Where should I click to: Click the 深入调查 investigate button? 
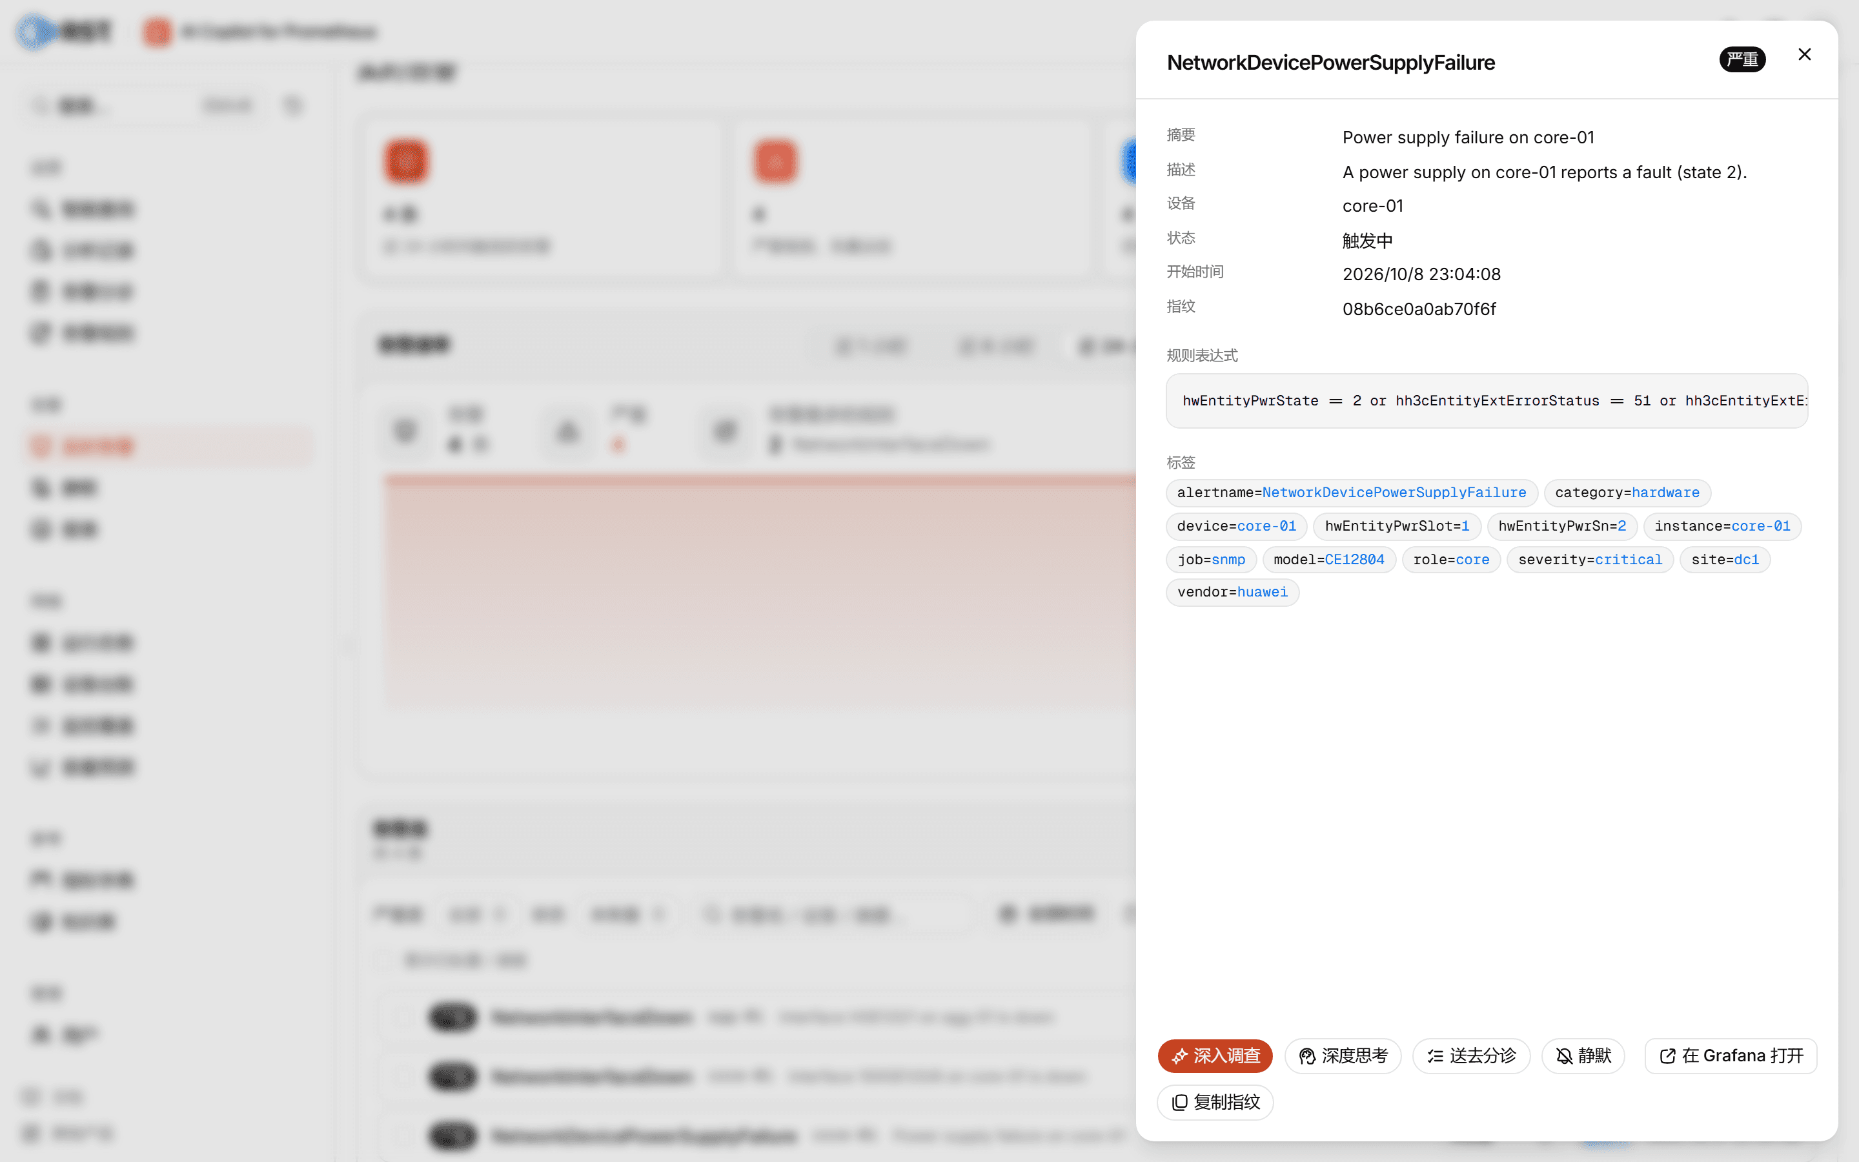(x=1215, y=1056)
